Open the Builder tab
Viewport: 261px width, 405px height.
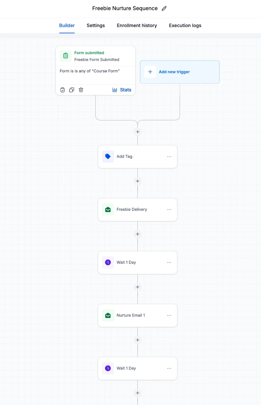67,26
